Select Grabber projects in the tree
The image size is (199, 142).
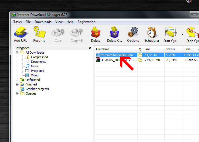pyautogui.click(x=37, y=89)
